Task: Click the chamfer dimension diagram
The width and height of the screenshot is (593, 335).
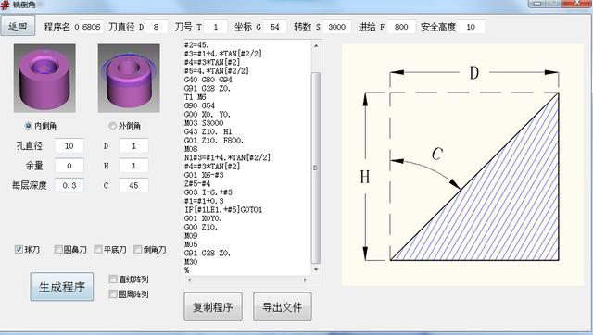Action: point(462,165)
